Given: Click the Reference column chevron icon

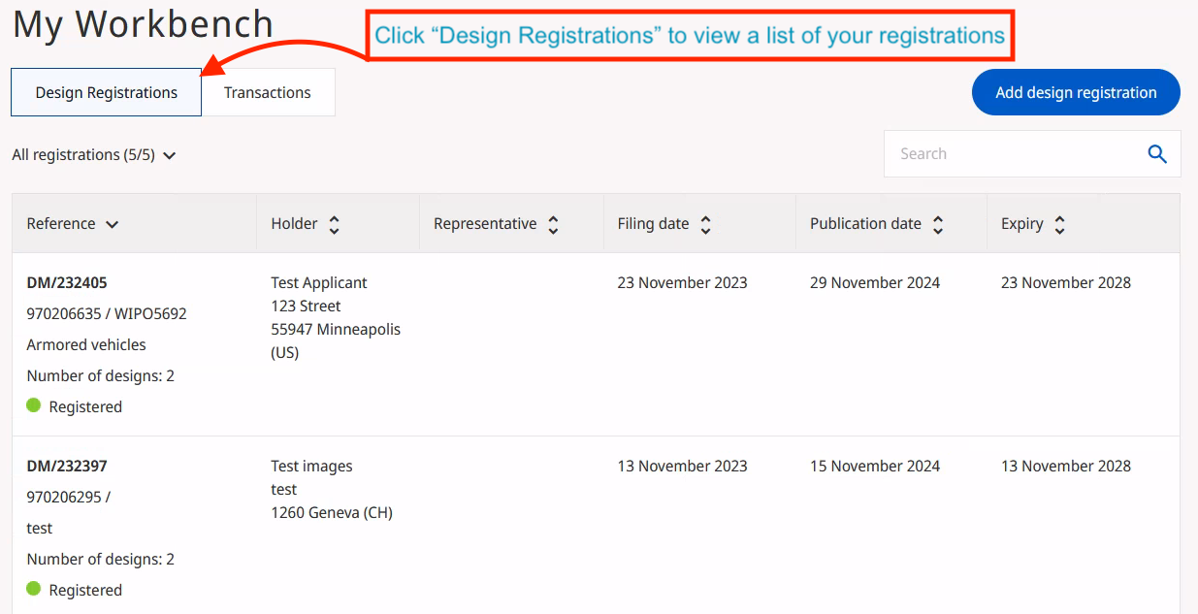Looking at the screenshot, I should click(x=112, y=225).
